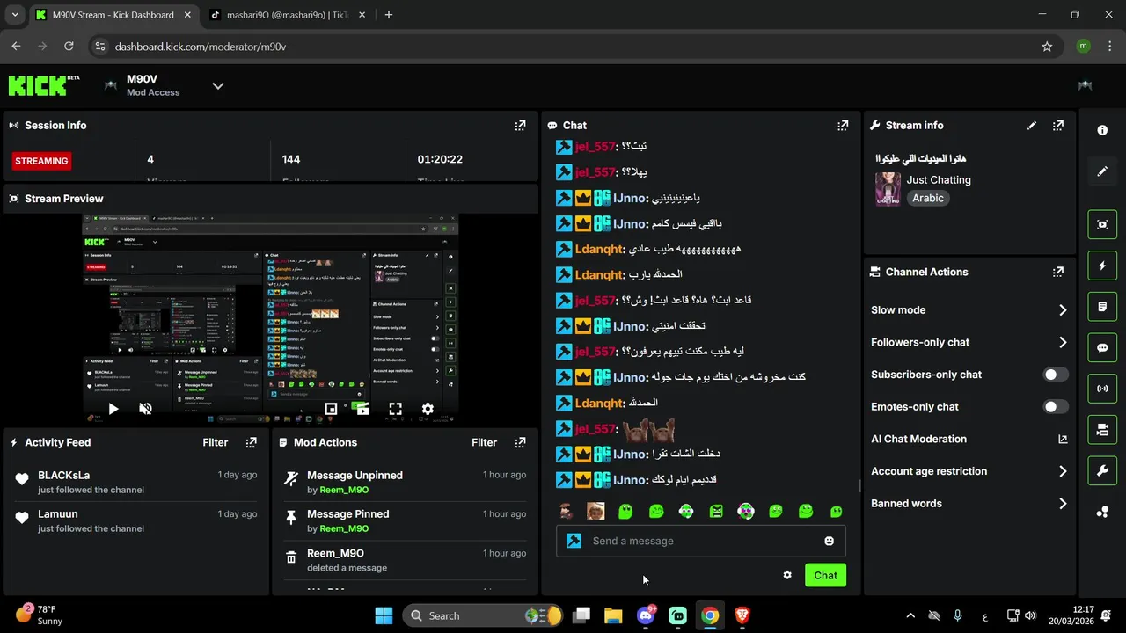Click the profile avatar icon top right of header

(1085, 85)
